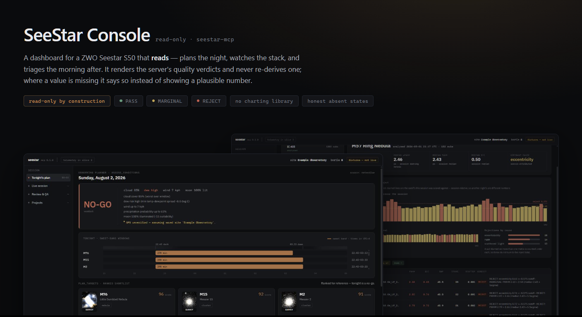The image size is (582, 317).
Task: Click the 'read-only · seestar-mcp' subtitle
Action: click(x=194, y=40)
